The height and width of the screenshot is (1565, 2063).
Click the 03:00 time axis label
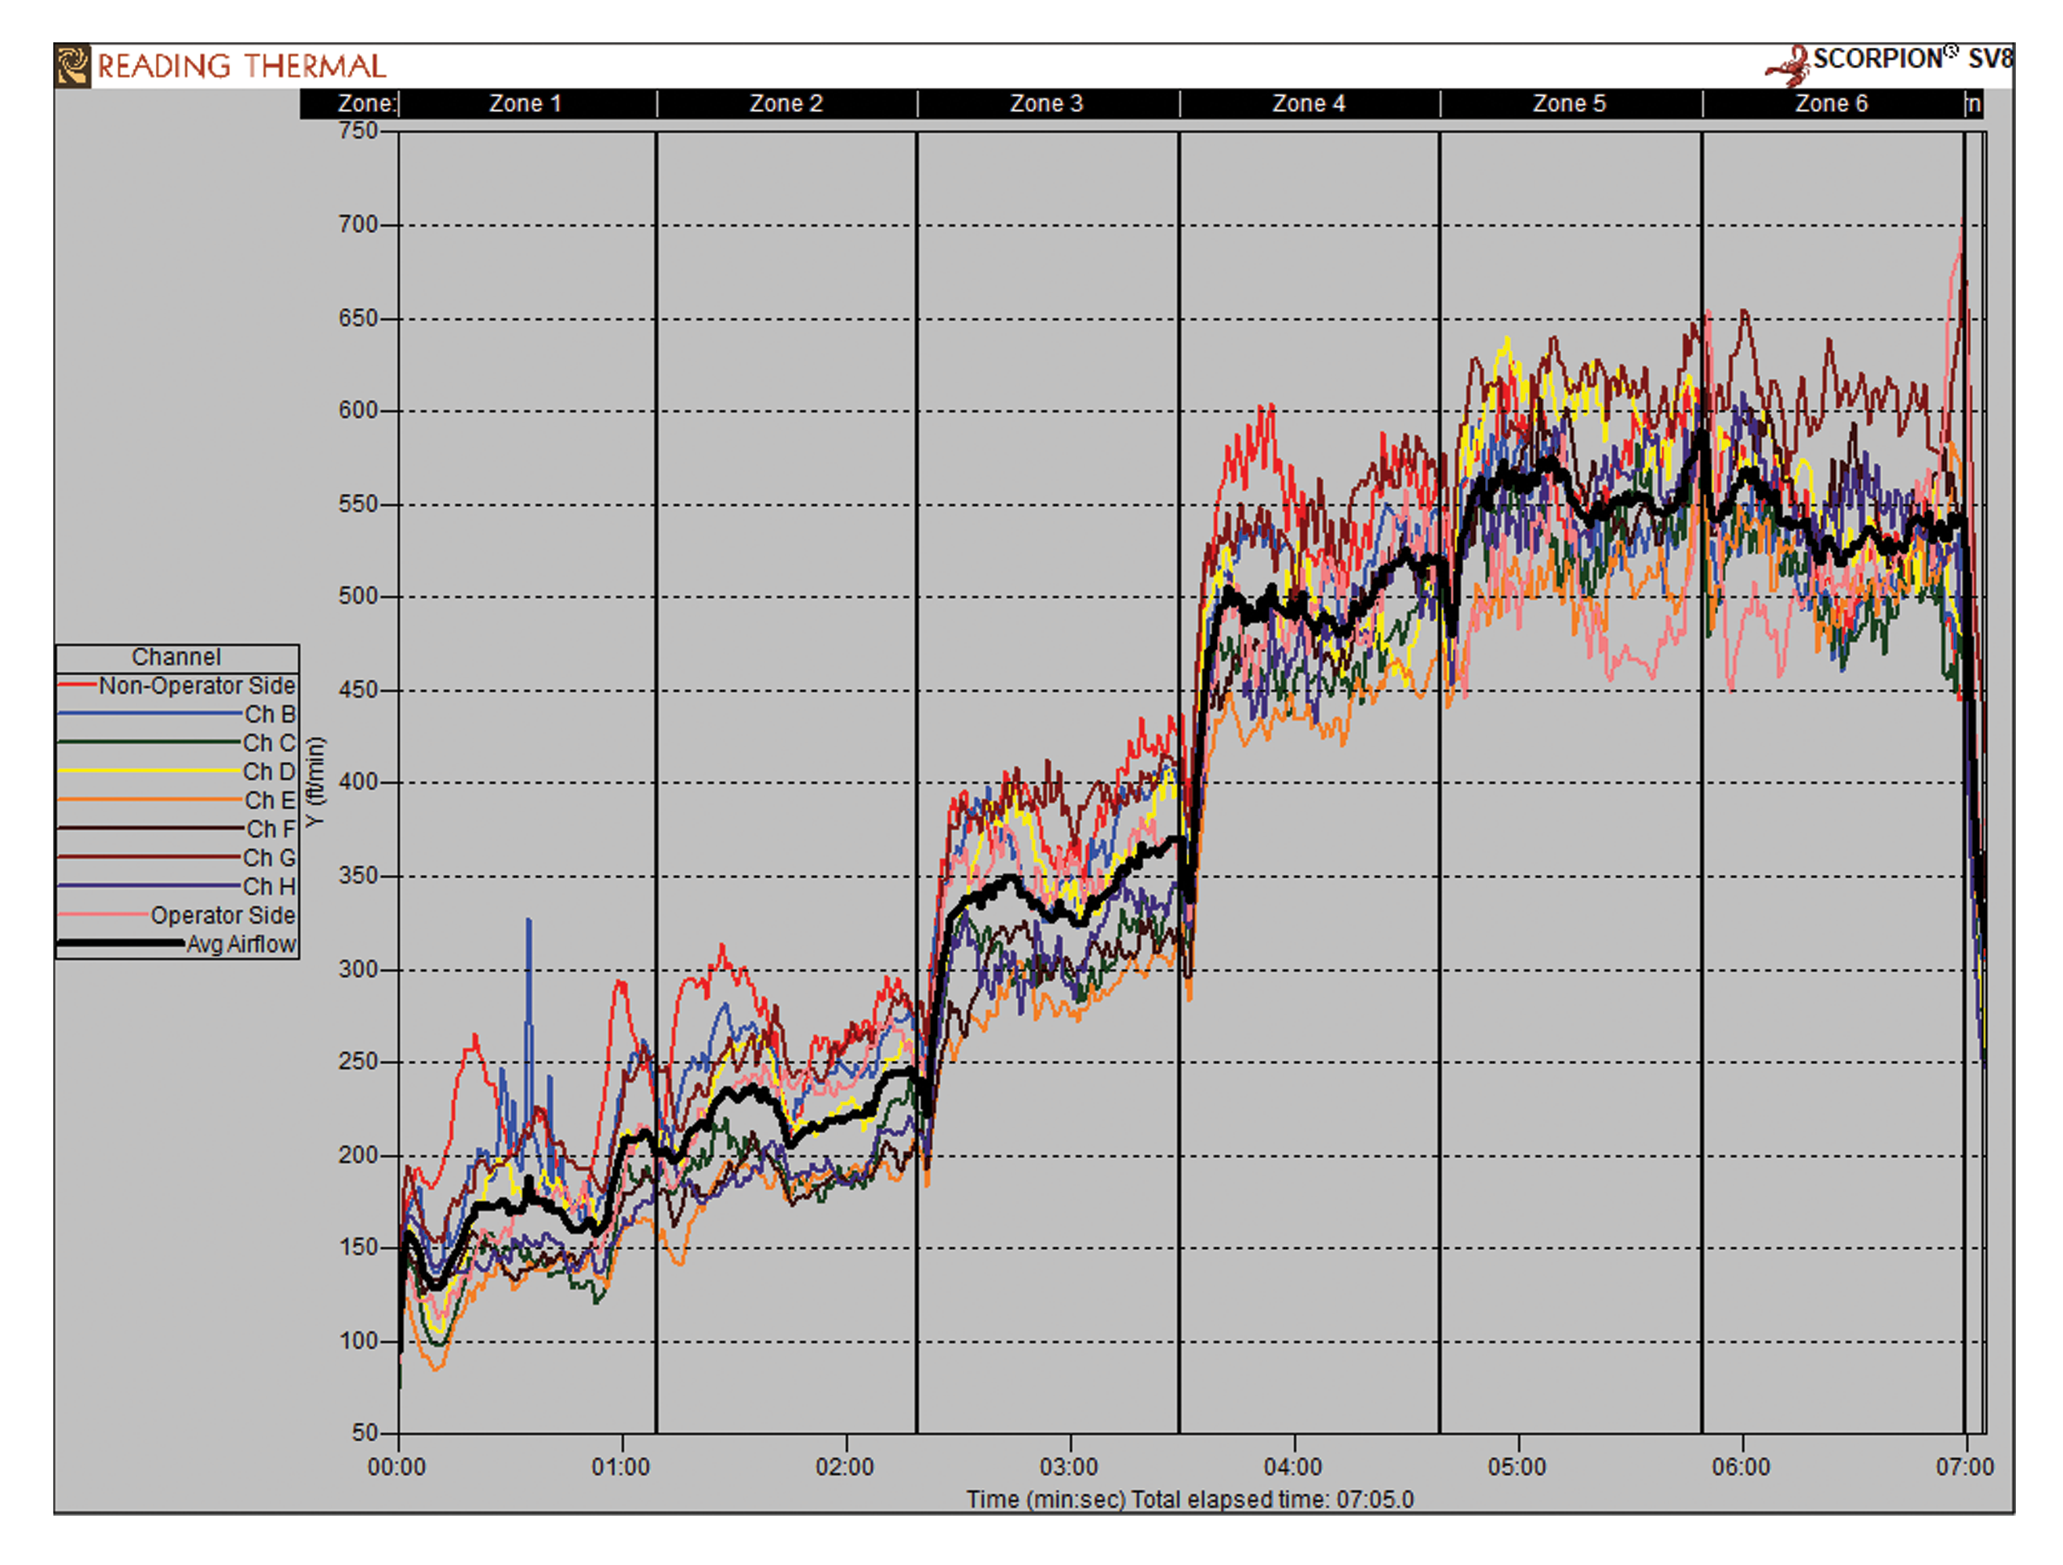click(x=1069, y=1467)
